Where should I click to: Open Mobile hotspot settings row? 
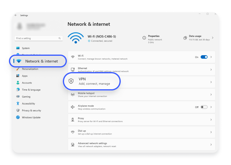pyautogui.click(x=141, y=94)
